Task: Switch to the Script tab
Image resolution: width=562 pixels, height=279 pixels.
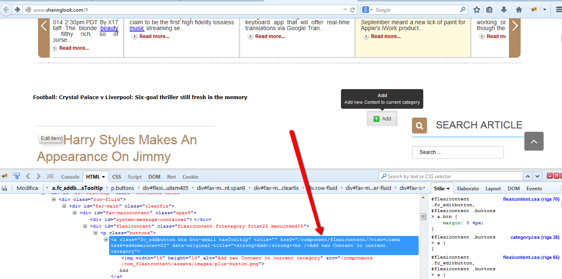Action: (x=135, y=177)
